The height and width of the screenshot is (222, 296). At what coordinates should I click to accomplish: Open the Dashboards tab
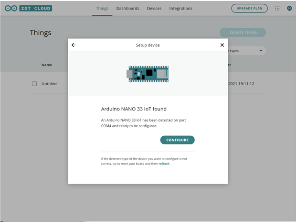pyautogui.click(x=127, y=8)
